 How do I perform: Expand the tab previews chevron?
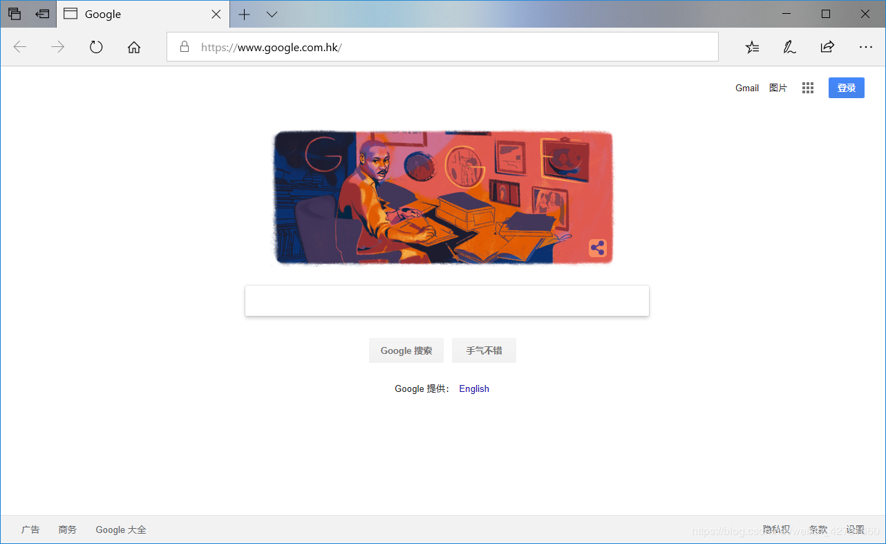[x=272, y=14]
